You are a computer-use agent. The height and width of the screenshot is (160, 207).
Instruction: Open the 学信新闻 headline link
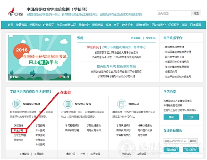tap(93, 47)
